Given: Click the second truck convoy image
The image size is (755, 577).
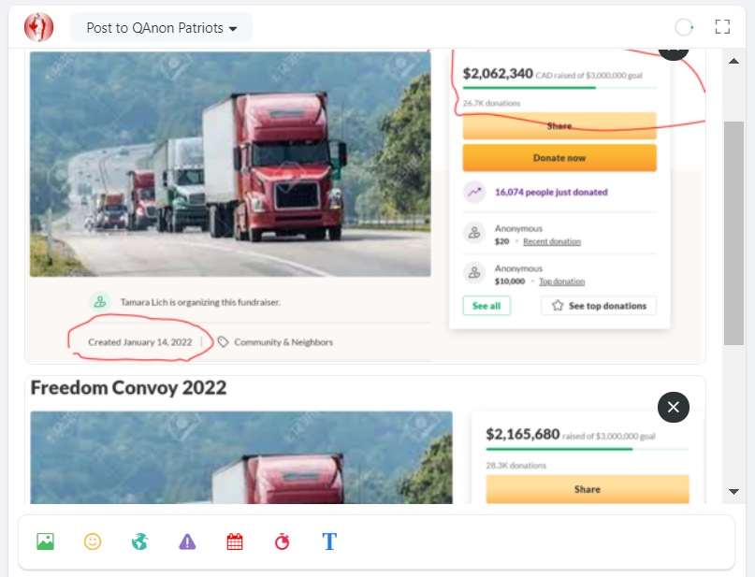Looking at the screenshot, I should [x=241, y=457].
